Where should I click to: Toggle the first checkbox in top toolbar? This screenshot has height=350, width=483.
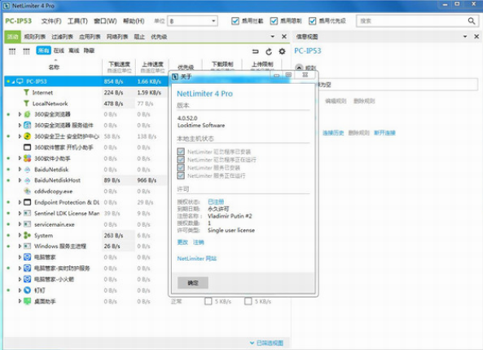235,20
